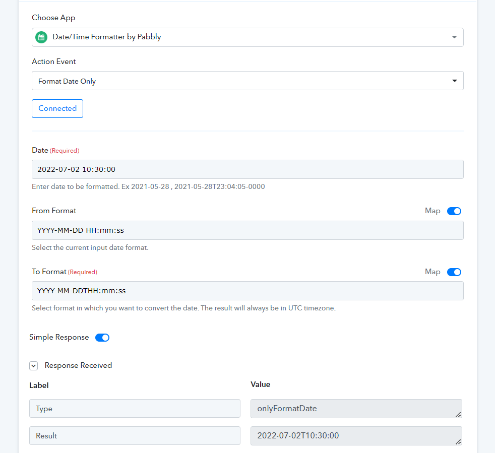495x453 pixels.
Task: Open the Action Event dropdown
Action: pos(247,81)
